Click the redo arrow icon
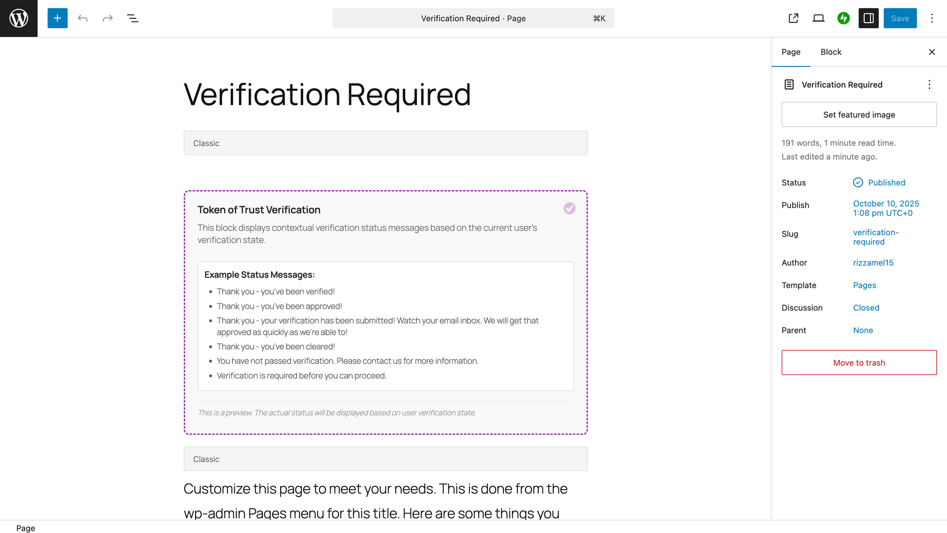Image resolution: width=947 pixels, height=533 pixels. (108, 18)
